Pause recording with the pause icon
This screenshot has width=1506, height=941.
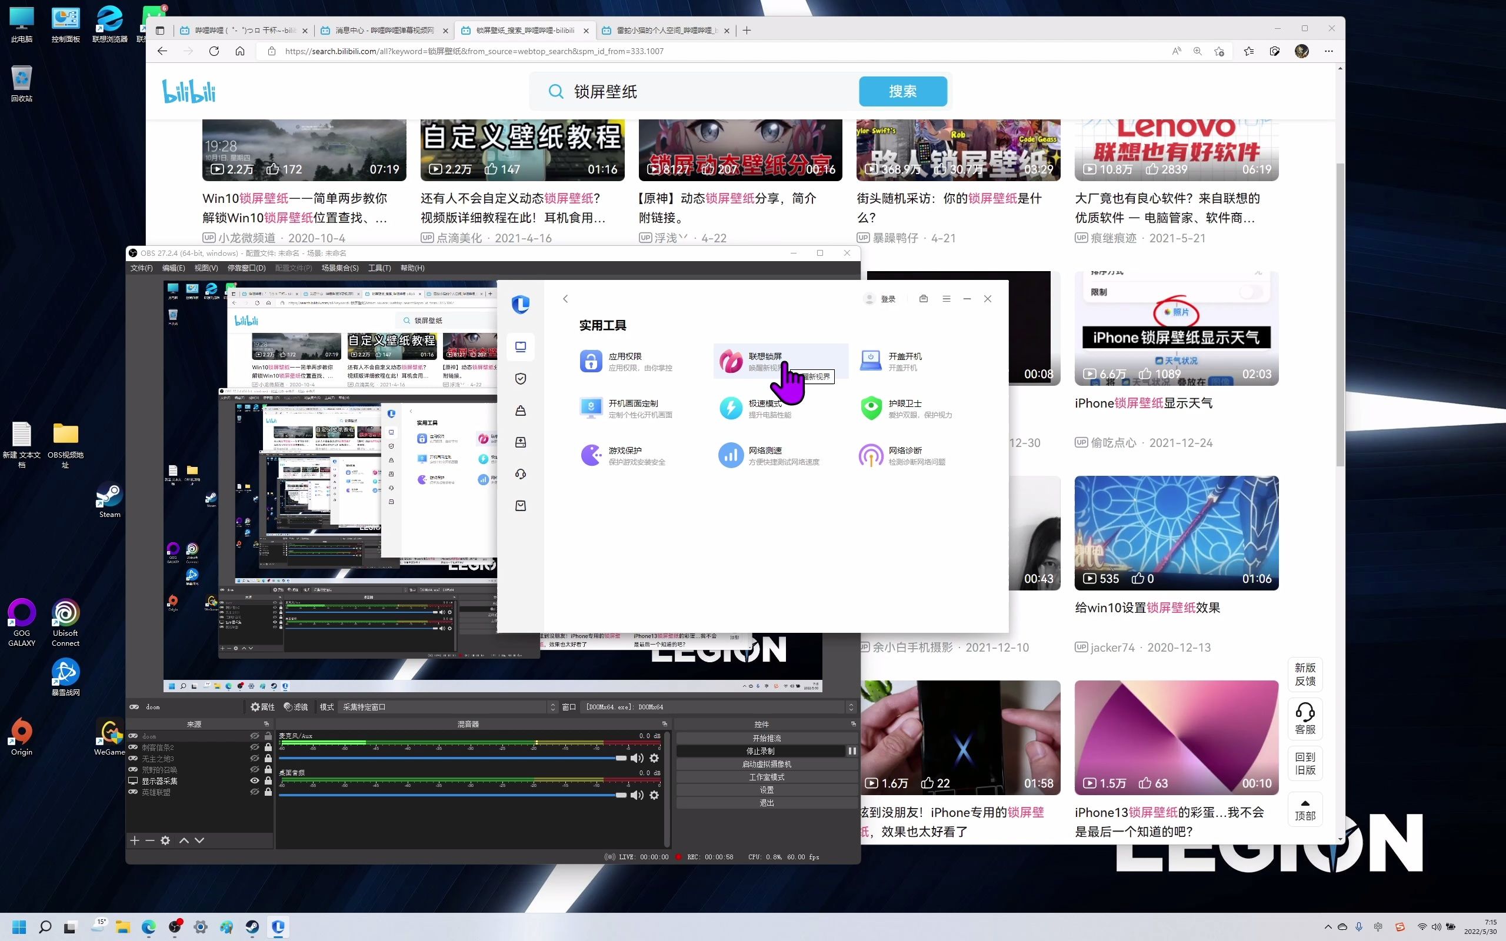pyautogui.click(x=852, y=751)
